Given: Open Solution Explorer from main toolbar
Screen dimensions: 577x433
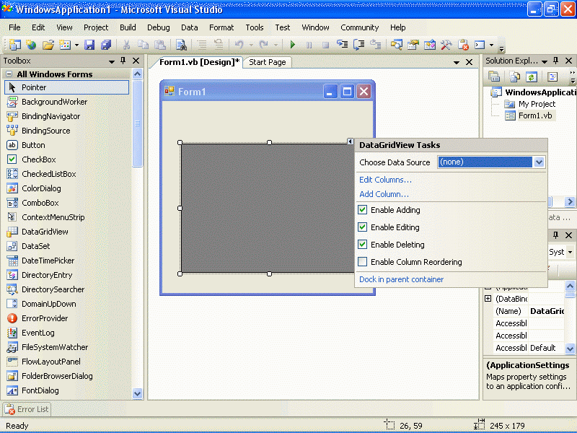Looking at the screenshot, I should click(396, 45).
